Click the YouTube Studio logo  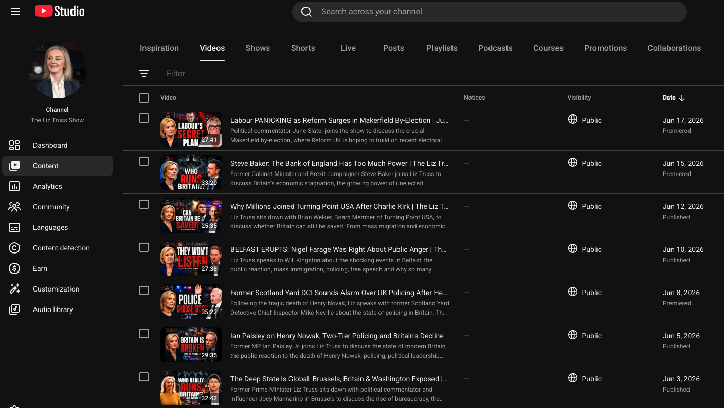coord(60,11)
